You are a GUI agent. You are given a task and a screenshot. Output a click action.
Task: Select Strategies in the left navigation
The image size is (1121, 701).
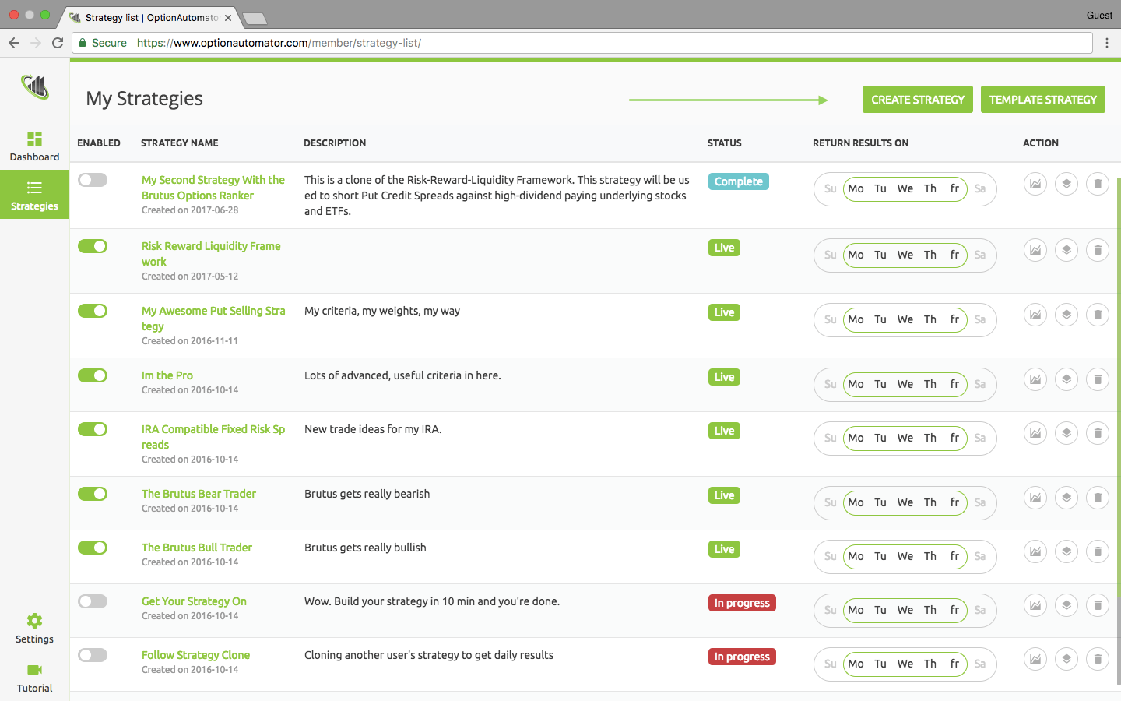pos(34,195)
